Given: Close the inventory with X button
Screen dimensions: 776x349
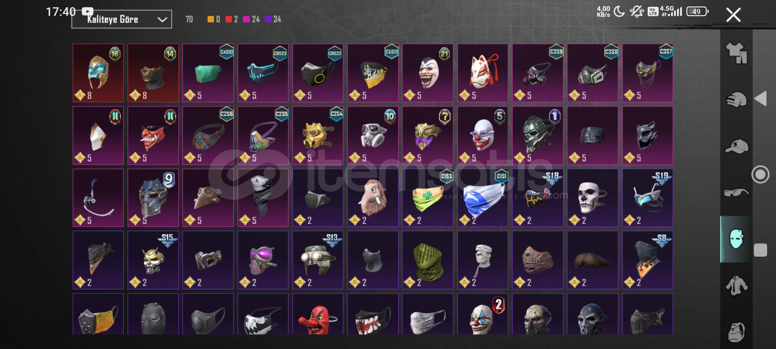Looking at the screenshot, I should tap(733, 15).
